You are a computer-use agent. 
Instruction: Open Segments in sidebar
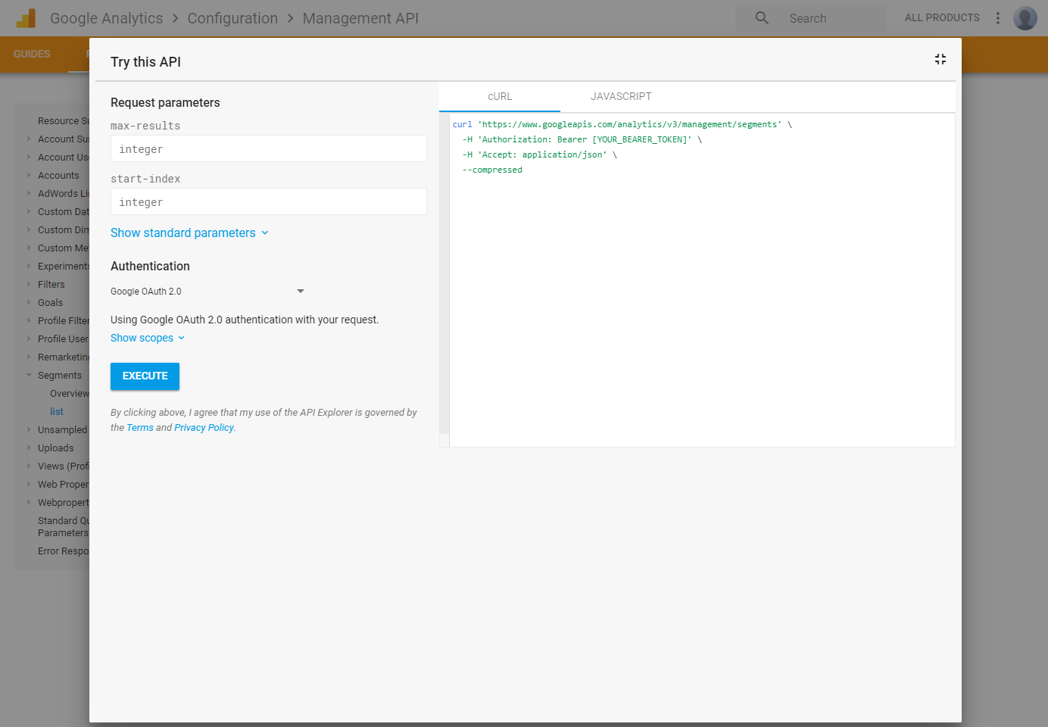(x=60, y=375)
